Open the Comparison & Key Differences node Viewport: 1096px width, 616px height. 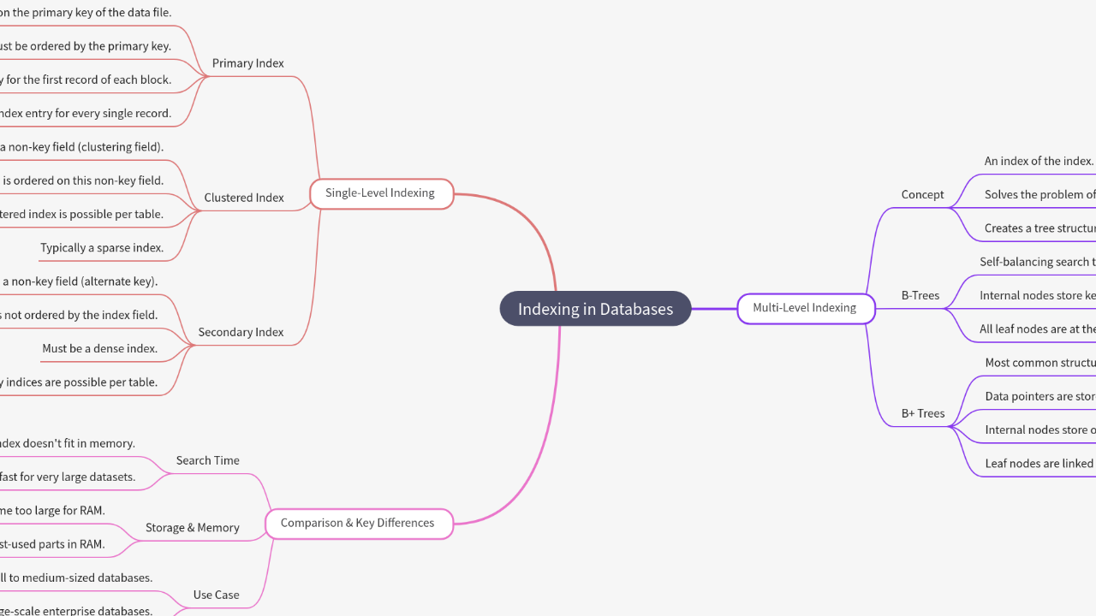pos(358,523)
